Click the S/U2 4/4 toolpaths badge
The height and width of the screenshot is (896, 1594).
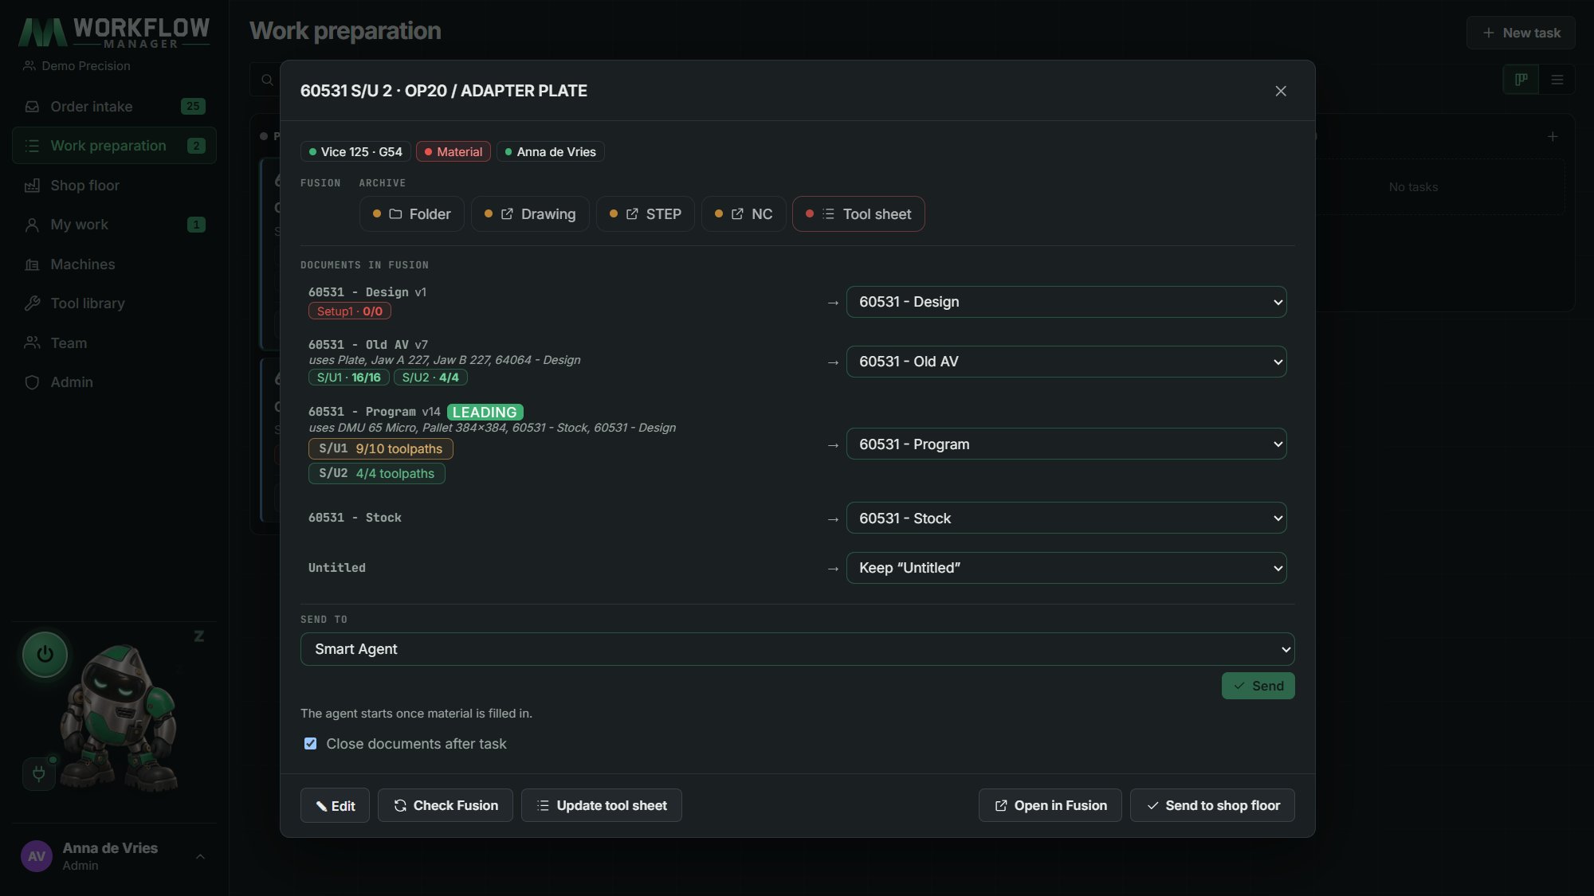tap(376, 473)
